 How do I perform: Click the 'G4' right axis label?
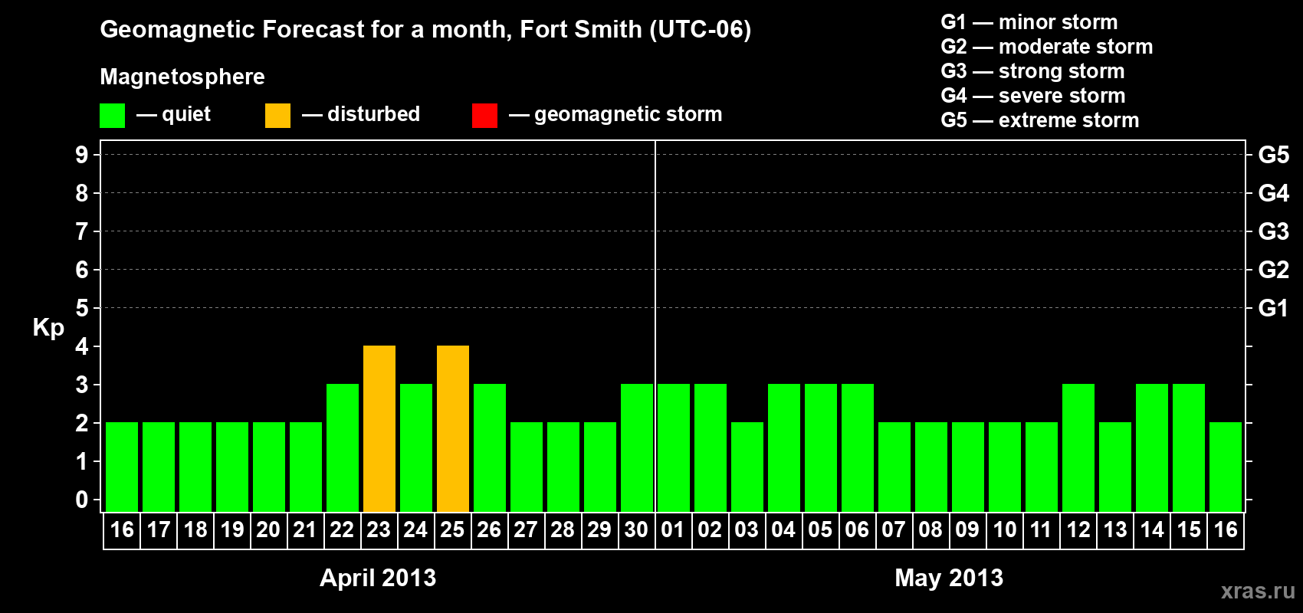coord(1274,193)
